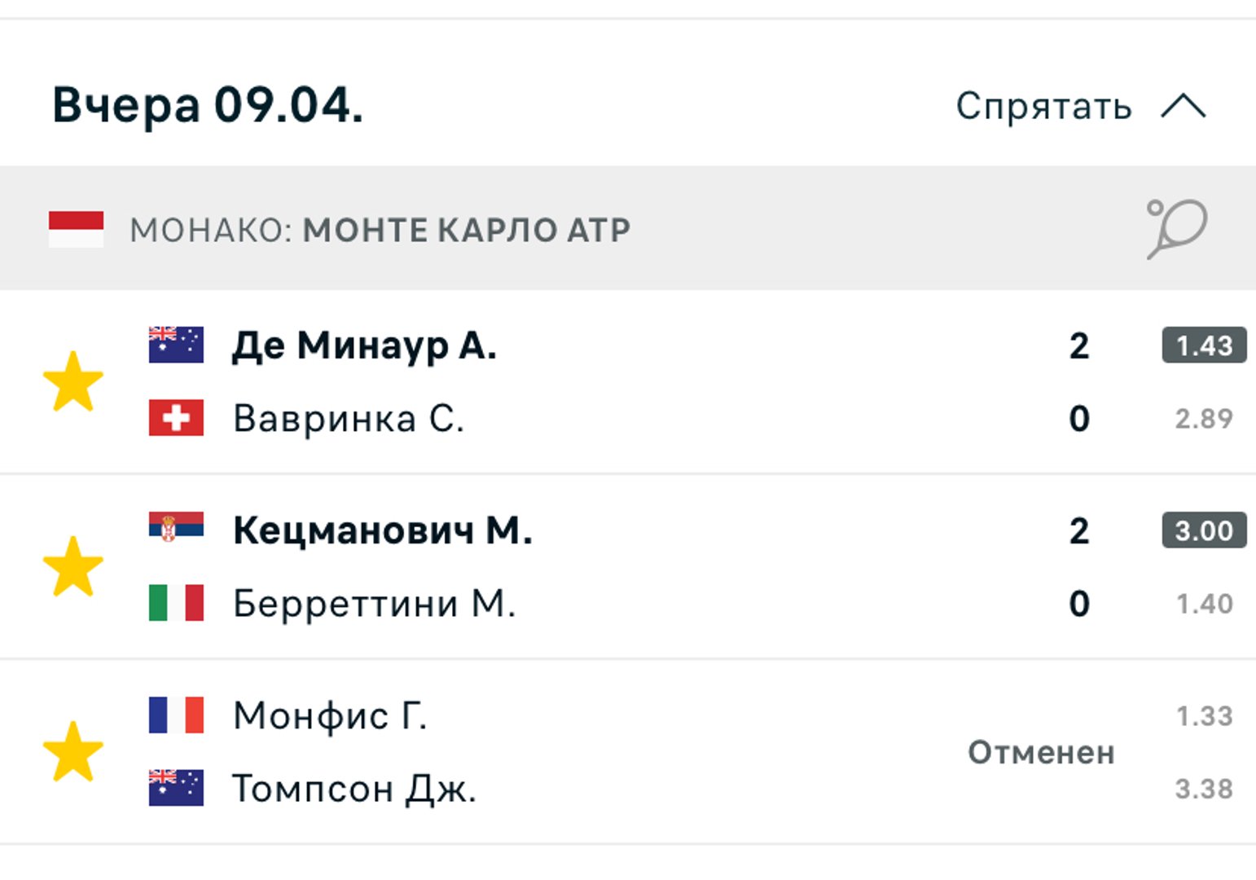This screenshot has width=1256, height=880.
Task: Click Serbian flag next to Кецманович
Action: click(176, 528)
